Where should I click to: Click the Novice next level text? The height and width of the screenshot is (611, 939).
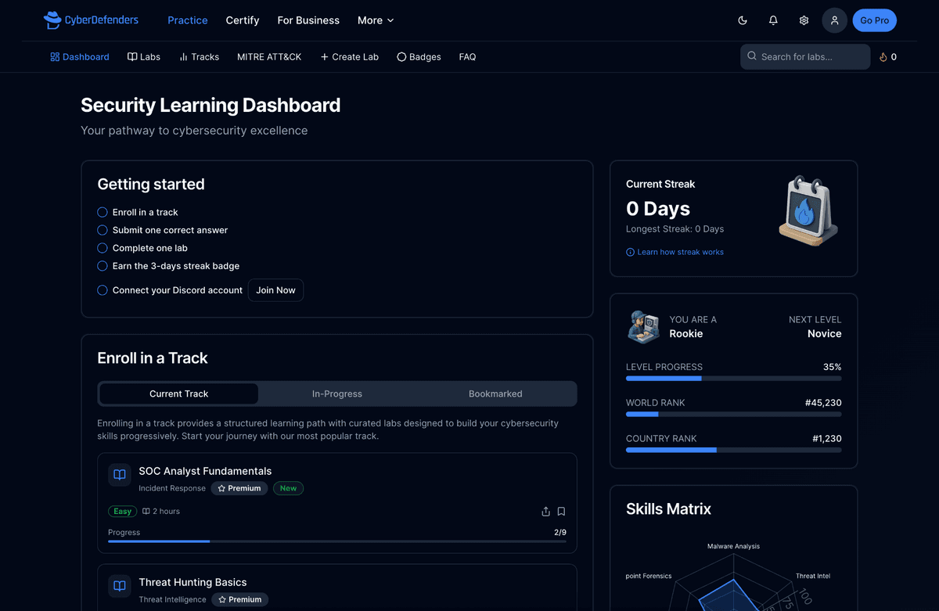pos(825,334)
